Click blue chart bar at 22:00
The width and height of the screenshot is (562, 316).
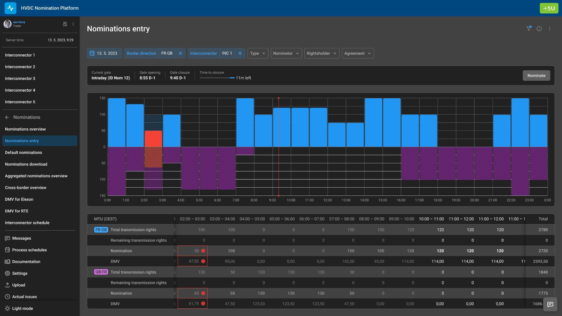(520, 122)
